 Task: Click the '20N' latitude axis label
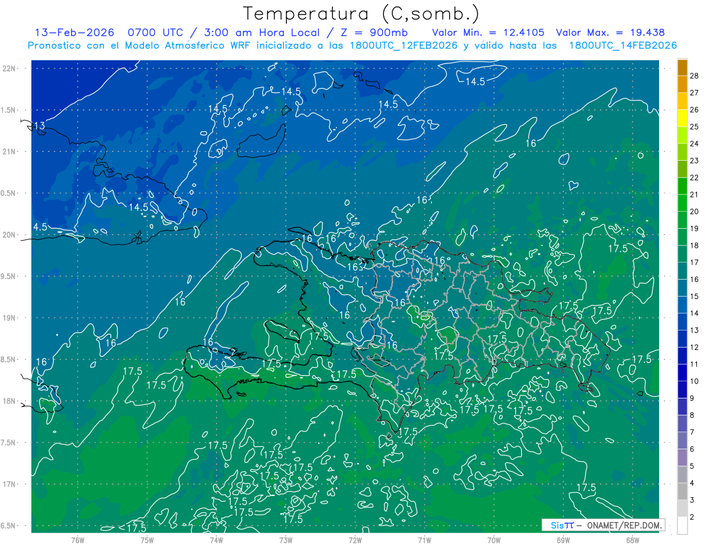tap(9, 235)
